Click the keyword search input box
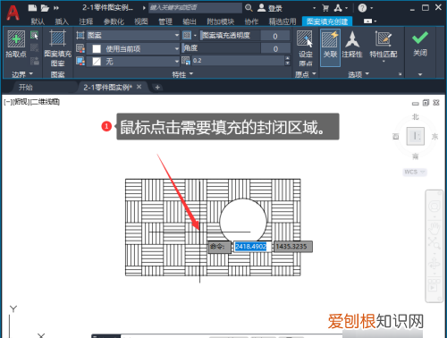Image resolution: width=447 pixels, height=338 pixels. pyautogui.click(x=195, y=8)
